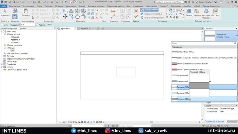Open the Архитектура ribbon tab
238x134 pixels.
[14, 6]
